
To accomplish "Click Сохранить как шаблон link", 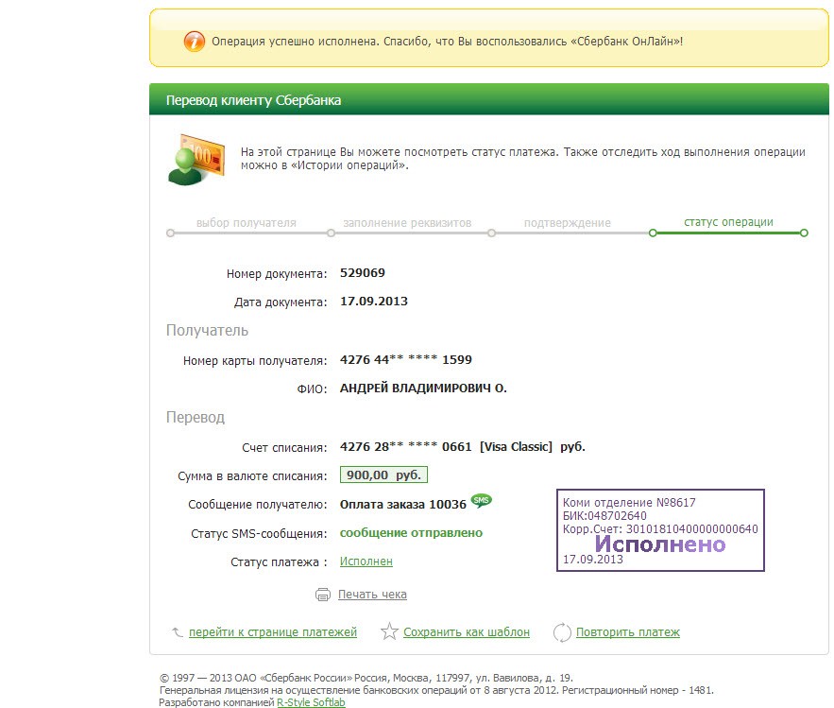I will pos(467,631).
